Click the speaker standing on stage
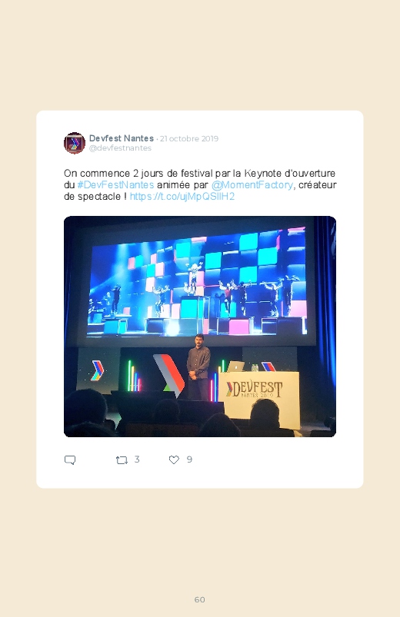The width and height of the screenshot is (400, 617). click(x=198, y=367)
